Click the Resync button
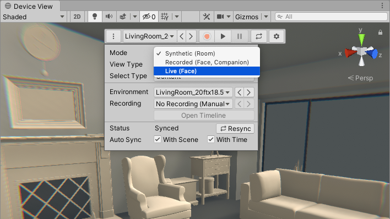The image size is (390, 219). [235, 129]
